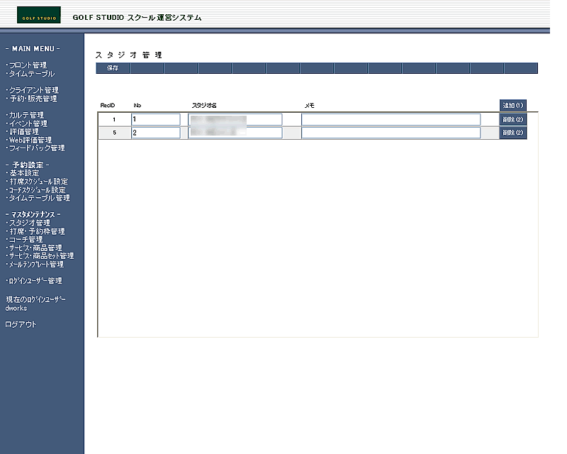This screenshot has width=567, height=454.
Task: Go to フィードバック管理
Action: coord(37,148)
